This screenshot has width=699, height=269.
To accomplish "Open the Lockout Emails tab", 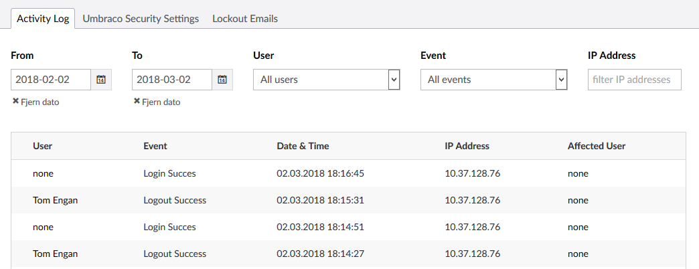I will [x=245, y=19].
